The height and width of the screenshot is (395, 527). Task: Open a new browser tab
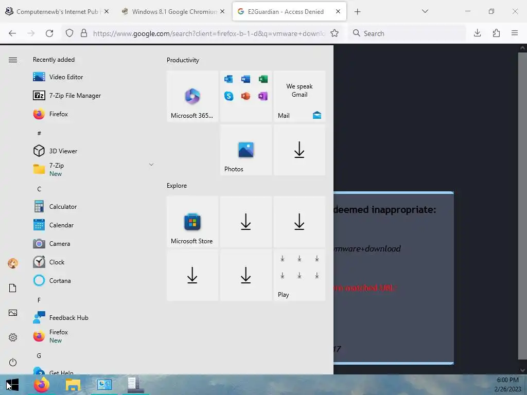coord(357,12)
